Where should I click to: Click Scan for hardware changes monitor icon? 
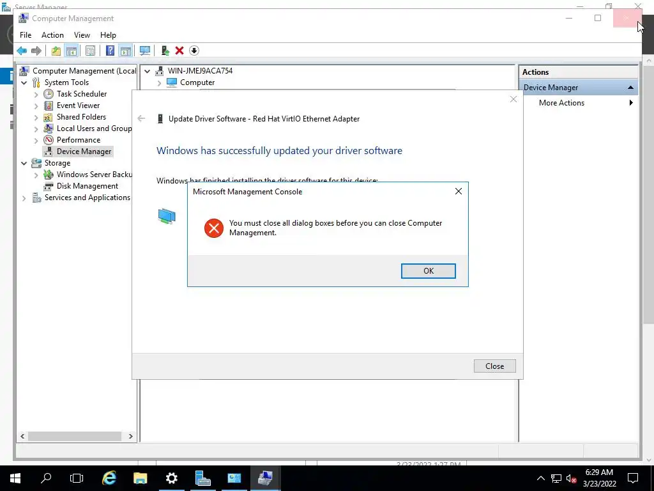145,51
